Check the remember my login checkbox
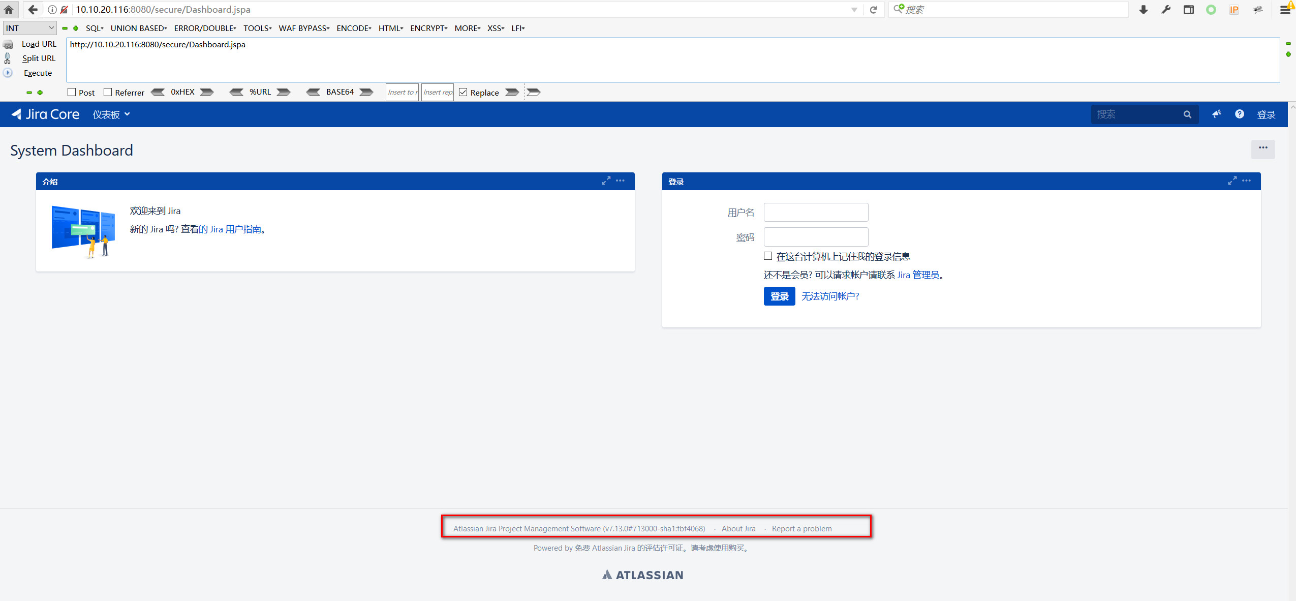This screenshot has width=1296, height=601. 768,256
